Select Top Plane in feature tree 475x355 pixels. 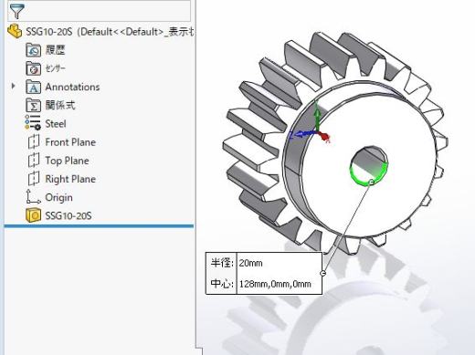pyautogui.click(x=67, y=161)
